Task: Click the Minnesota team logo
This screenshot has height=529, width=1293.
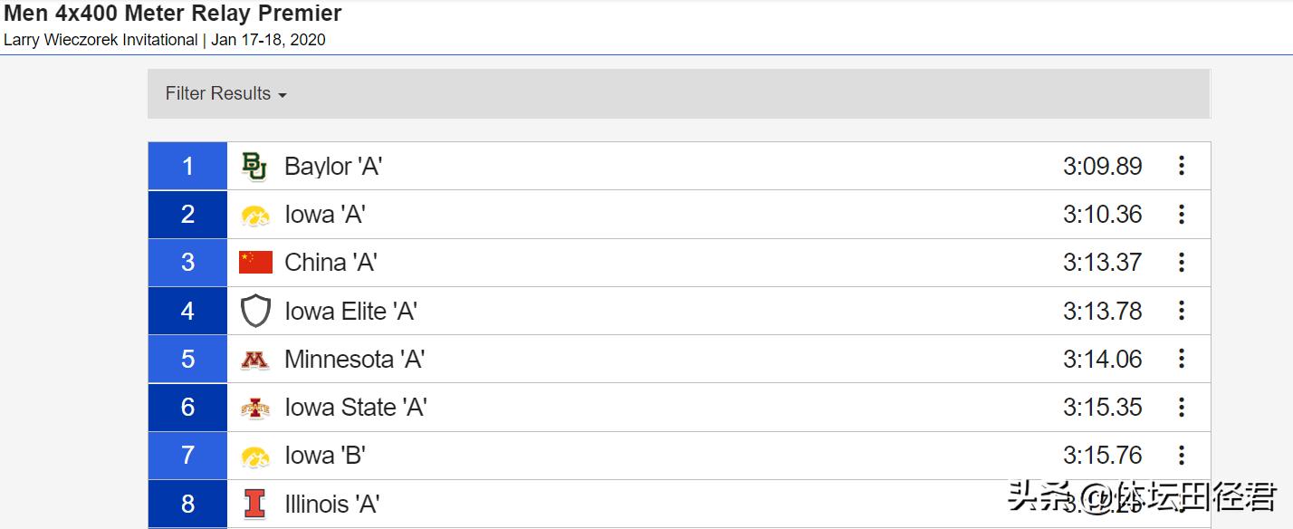Action: [255, 360]
